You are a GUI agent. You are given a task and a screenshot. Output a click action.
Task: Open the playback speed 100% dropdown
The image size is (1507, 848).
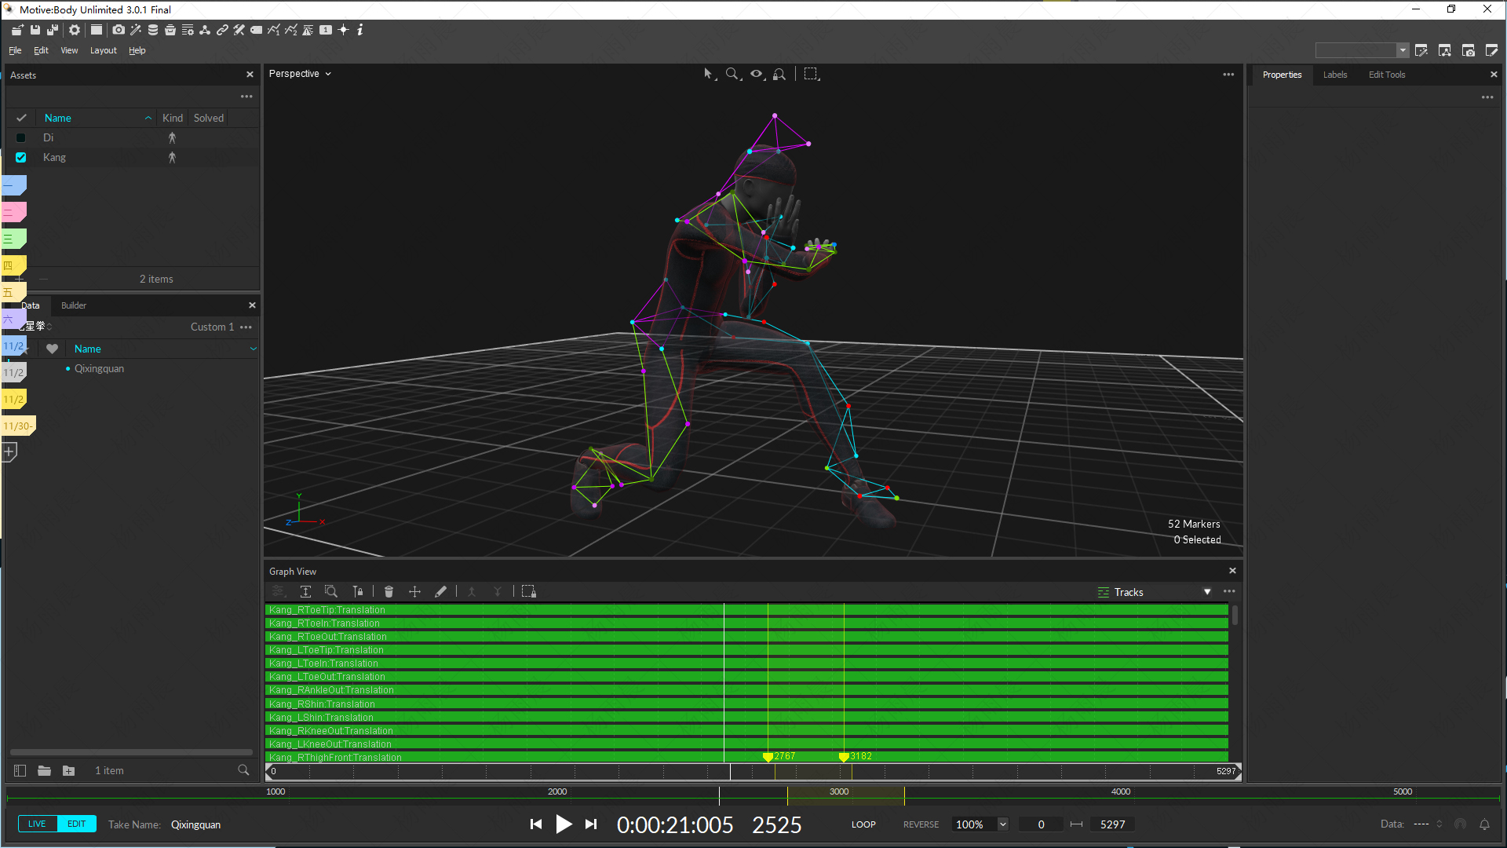(1002, 824)
